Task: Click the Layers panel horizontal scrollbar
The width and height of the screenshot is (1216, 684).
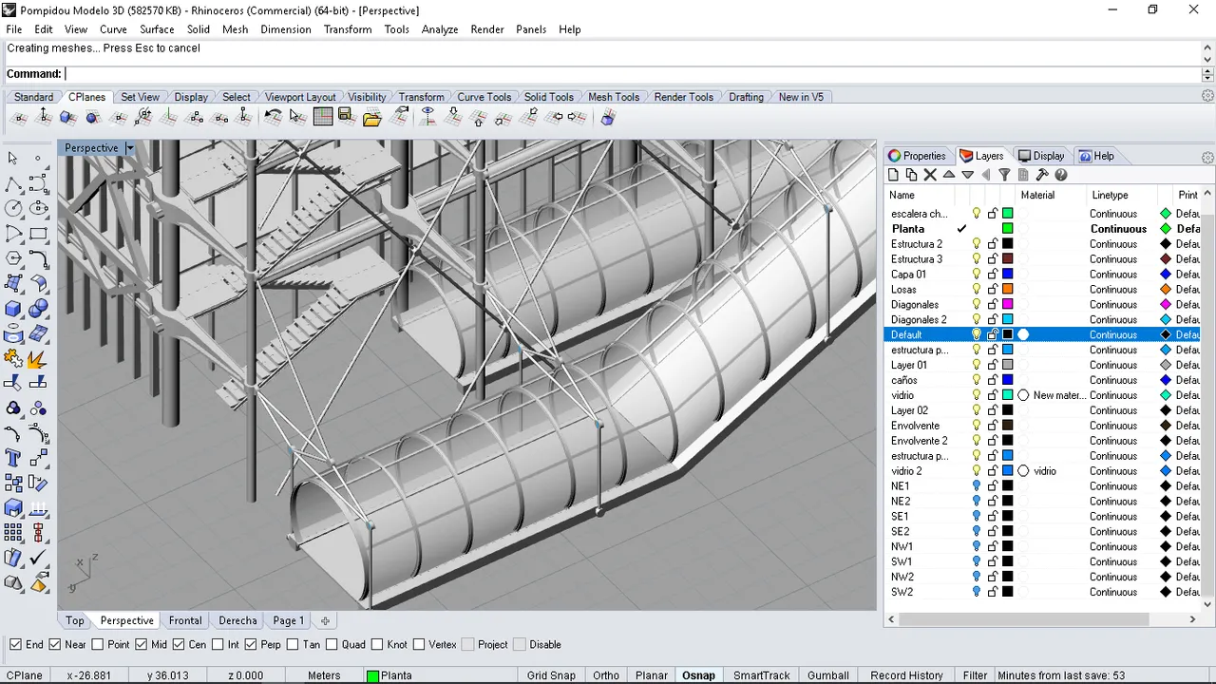Action: 1025,619
